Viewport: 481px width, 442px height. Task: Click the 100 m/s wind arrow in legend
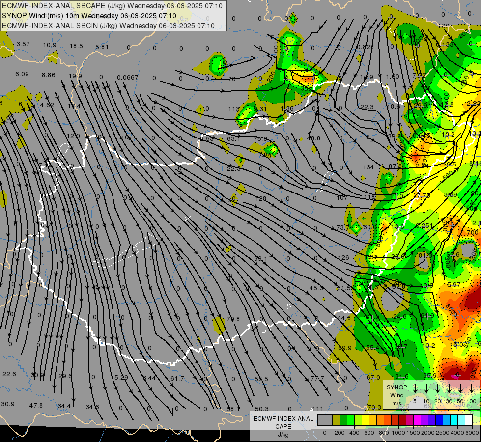[x=472, y=388]
